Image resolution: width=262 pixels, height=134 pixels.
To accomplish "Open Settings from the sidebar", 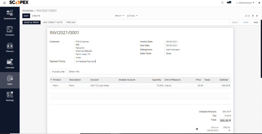I will coord(10,96).
